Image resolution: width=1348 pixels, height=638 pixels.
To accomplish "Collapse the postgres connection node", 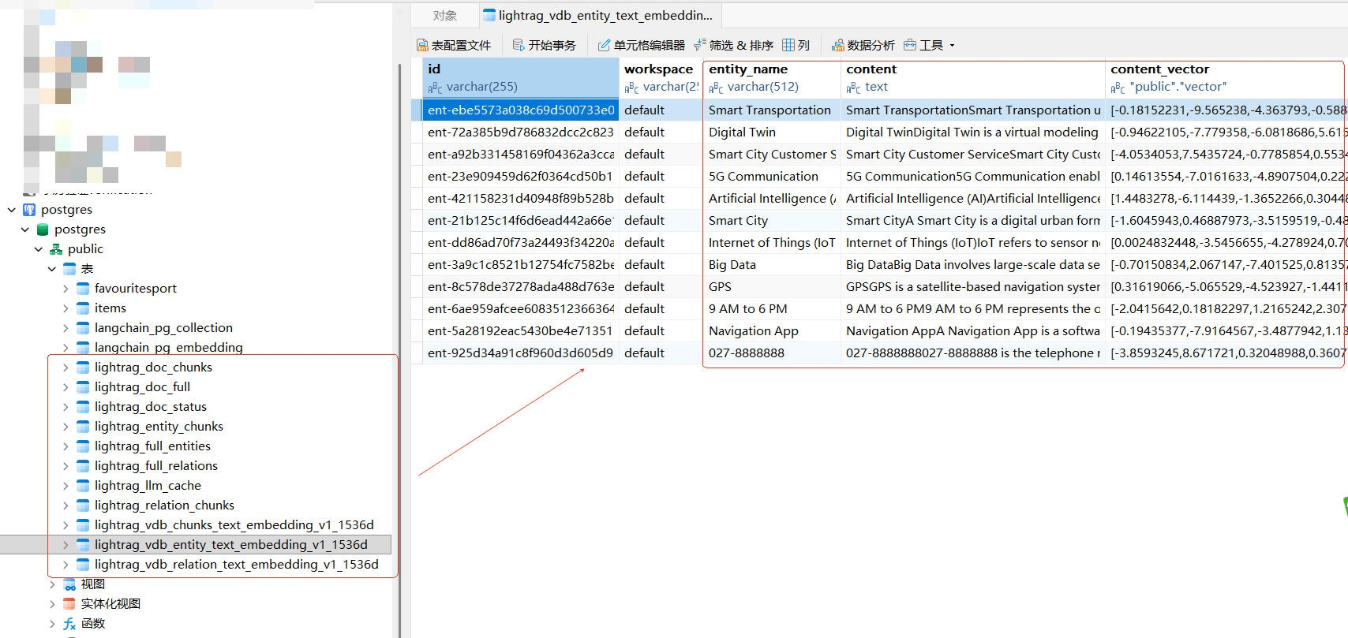I will (x=12, y=210).
